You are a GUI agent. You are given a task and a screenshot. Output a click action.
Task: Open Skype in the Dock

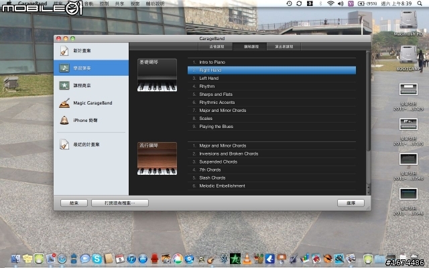[x=97, y=259]
